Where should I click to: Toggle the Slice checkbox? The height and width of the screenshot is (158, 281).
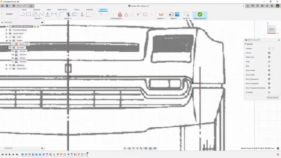[x=269, y=66]
